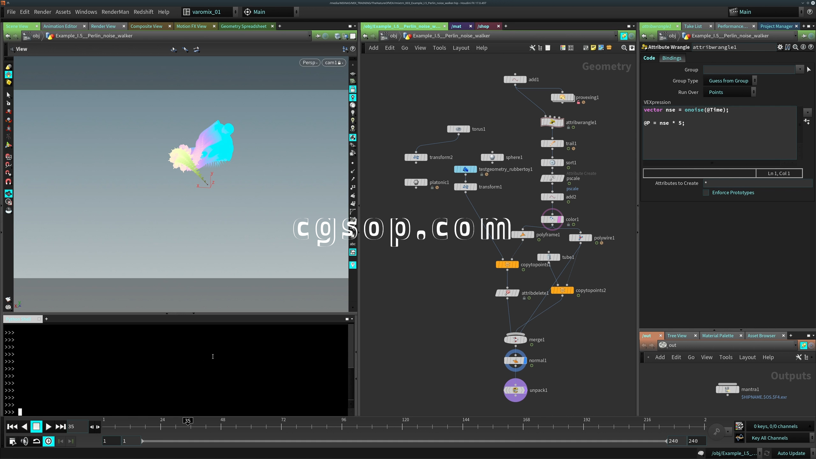The width and height of the screenshot is (816, 459).
Task: Click the mantra1 output node icon
Action: (x=727, y=389)
